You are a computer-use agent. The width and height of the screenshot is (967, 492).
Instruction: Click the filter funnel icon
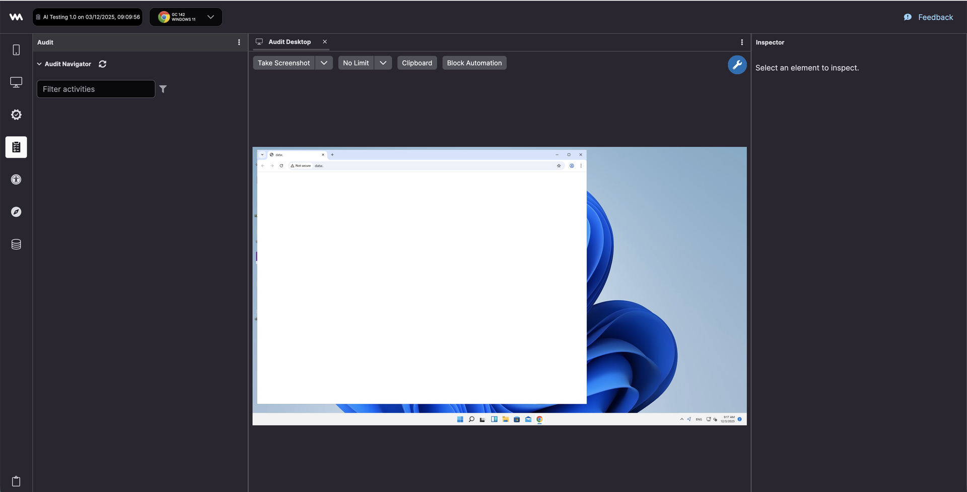pos(163,89)
